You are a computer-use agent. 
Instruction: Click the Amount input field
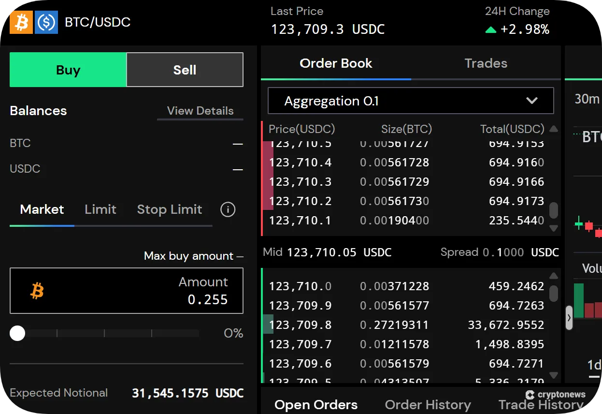[127, 291]
